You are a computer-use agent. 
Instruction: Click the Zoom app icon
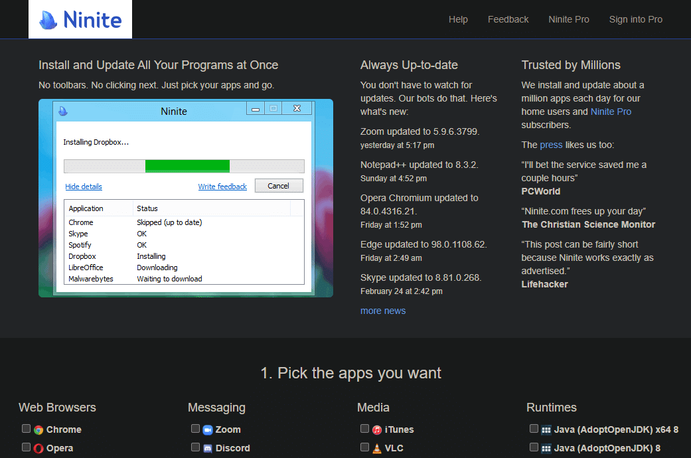(x=208, y=429)
